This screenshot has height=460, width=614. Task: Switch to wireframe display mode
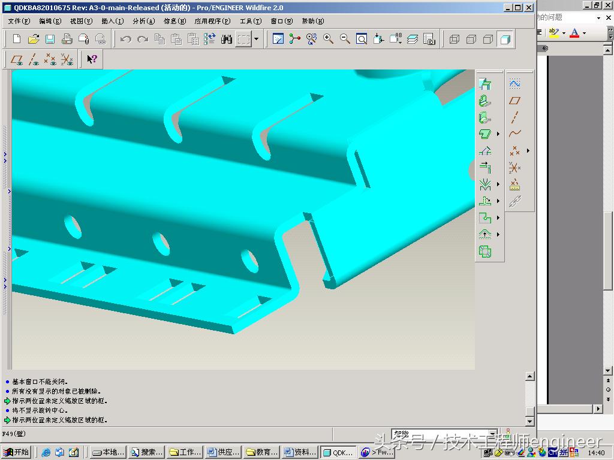[x=455, y=39]
